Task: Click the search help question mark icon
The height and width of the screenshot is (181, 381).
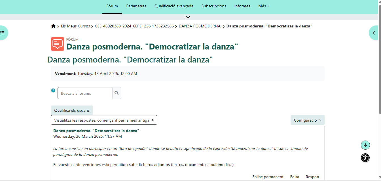Action: point(53,90)
